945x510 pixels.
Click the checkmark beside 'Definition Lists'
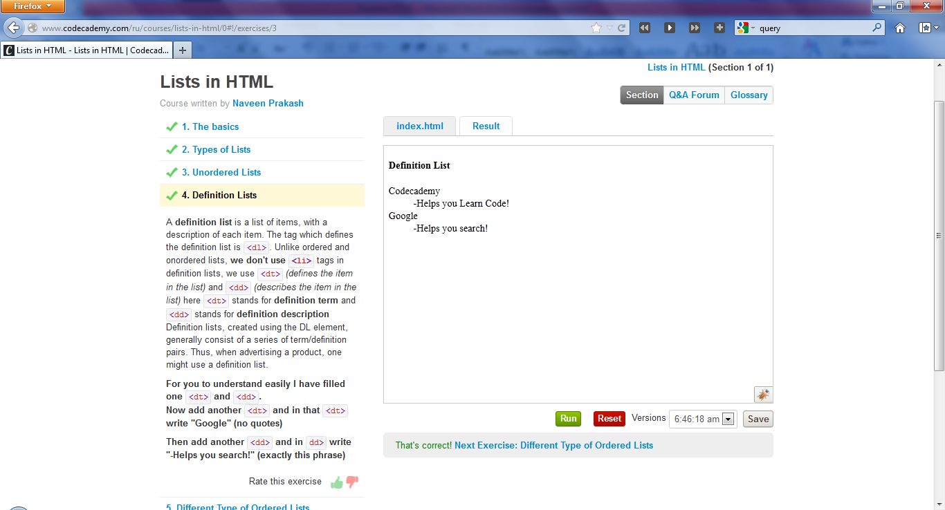click(x=172, y=195)
